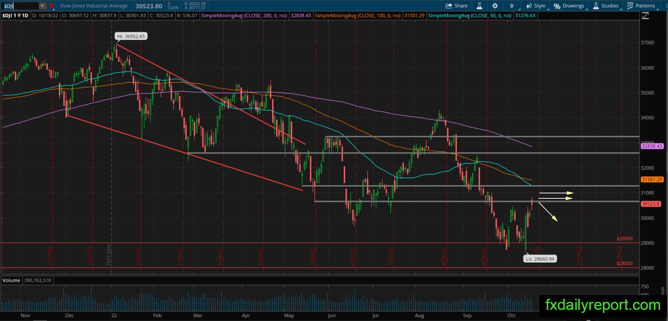Click the ask price A: 30711.37
This screenshot has height=321, width=668.
coord(195,8)
